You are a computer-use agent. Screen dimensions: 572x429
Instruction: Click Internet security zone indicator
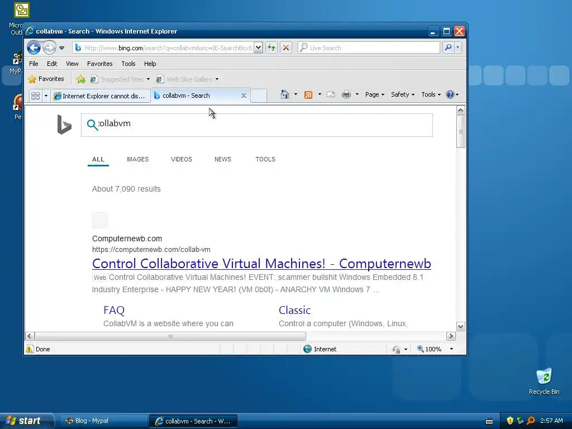[320, 349]
